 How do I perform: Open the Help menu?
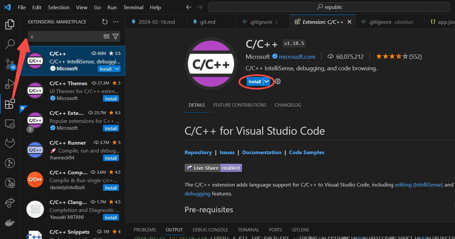click(155, 7)
